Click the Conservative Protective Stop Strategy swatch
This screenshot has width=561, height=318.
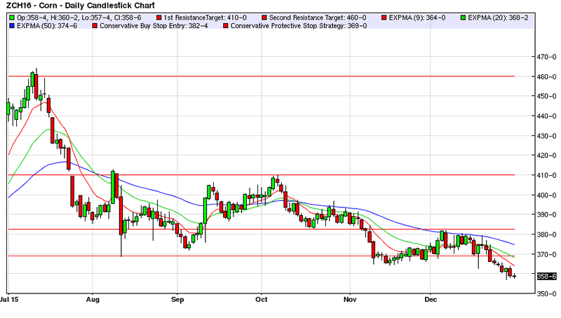pyautogui.click(x=226, y=26)
